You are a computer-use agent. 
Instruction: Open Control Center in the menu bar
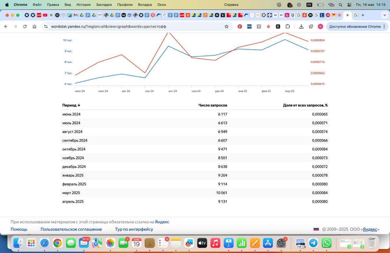(x=349, y=5)
